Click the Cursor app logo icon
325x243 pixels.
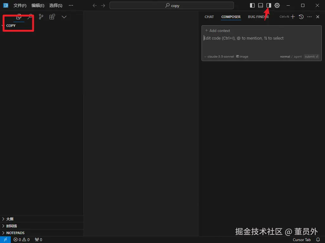pos(6,5)
